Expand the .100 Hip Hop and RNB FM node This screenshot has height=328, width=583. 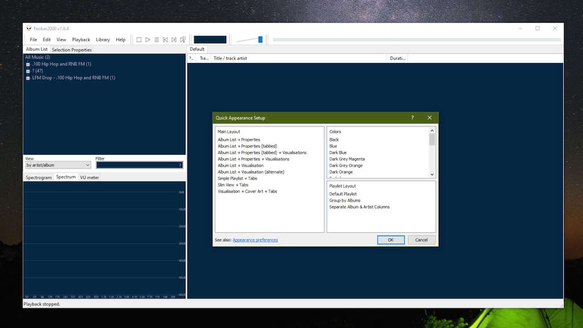[x=28, y=64]
